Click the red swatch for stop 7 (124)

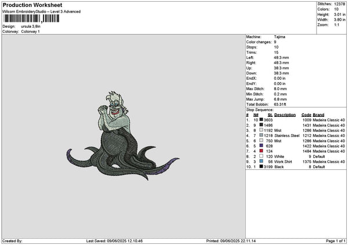(261, 151)
